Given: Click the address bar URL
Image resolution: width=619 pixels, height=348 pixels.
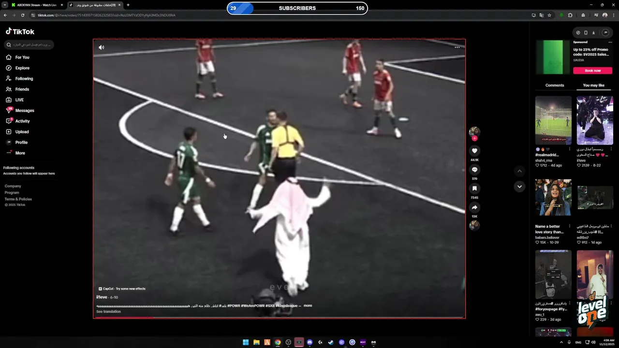Looking at the screenshot, I should tap(106, 15).
